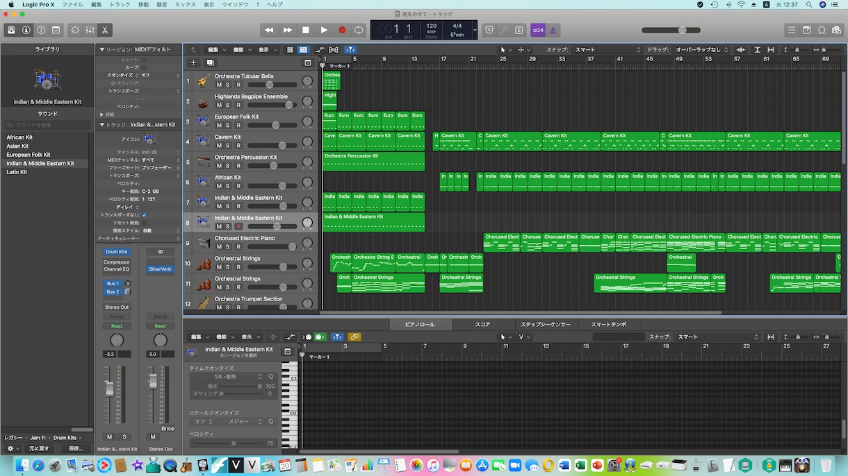
Task: Open the スマートテンポ tab
Action: click(x=608, y=325)
